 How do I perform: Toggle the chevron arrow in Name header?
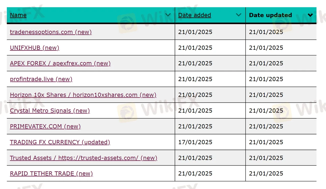point(168,15)
